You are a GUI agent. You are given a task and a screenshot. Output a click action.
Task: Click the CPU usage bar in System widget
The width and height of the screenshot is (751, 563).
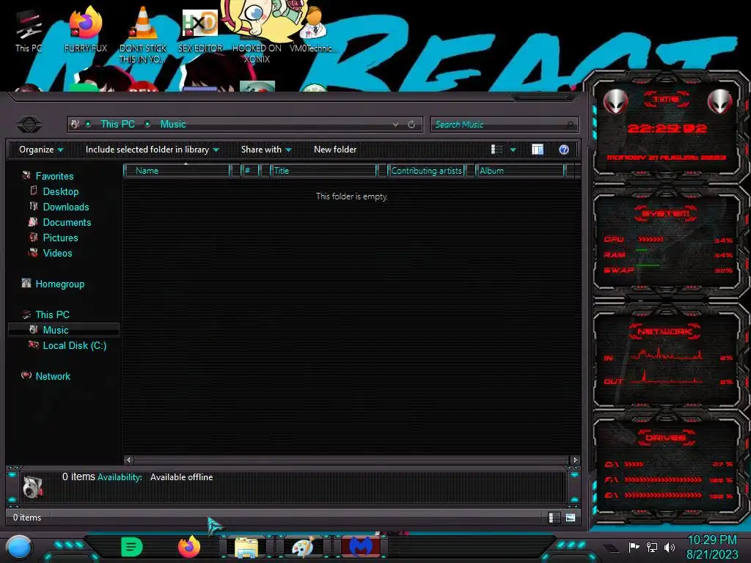[x=650, y=239]
